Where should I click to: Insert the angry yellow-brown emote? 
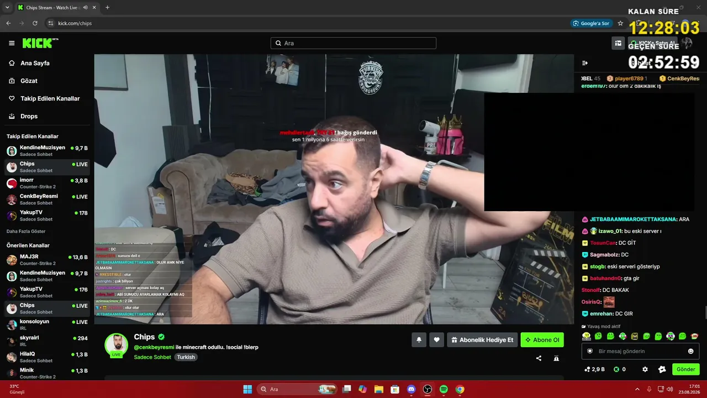[635, 336]
